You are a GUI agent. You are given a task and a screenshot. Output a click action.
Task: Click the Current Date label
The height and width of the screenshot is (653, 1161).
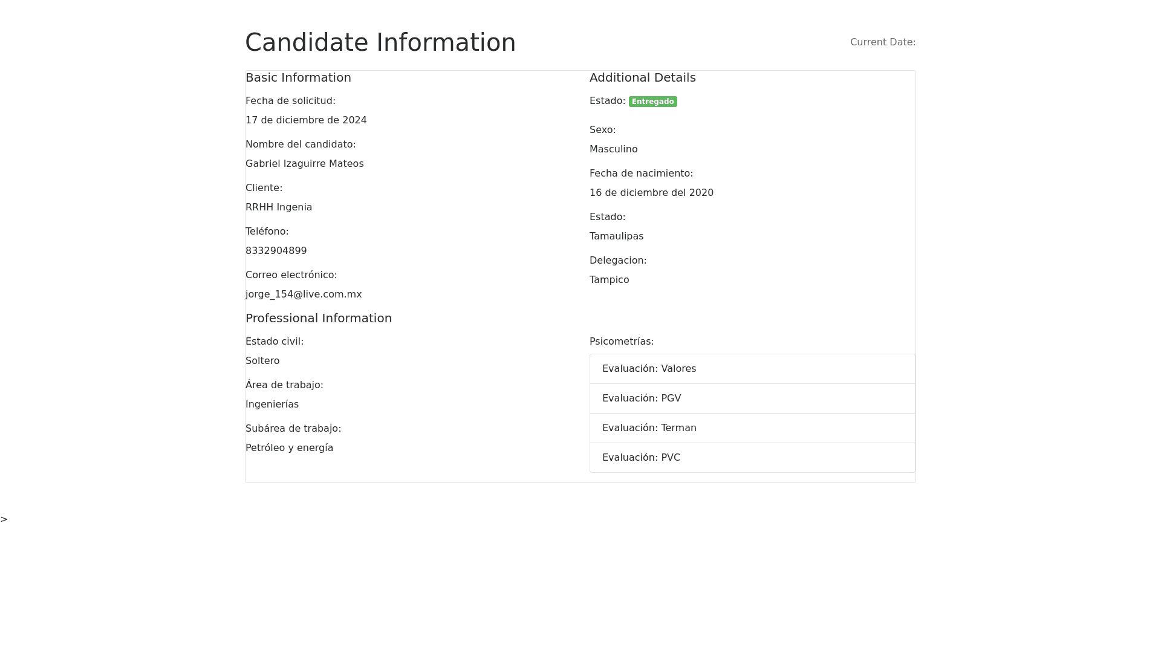pyautogui.click(x=882, y=42)
